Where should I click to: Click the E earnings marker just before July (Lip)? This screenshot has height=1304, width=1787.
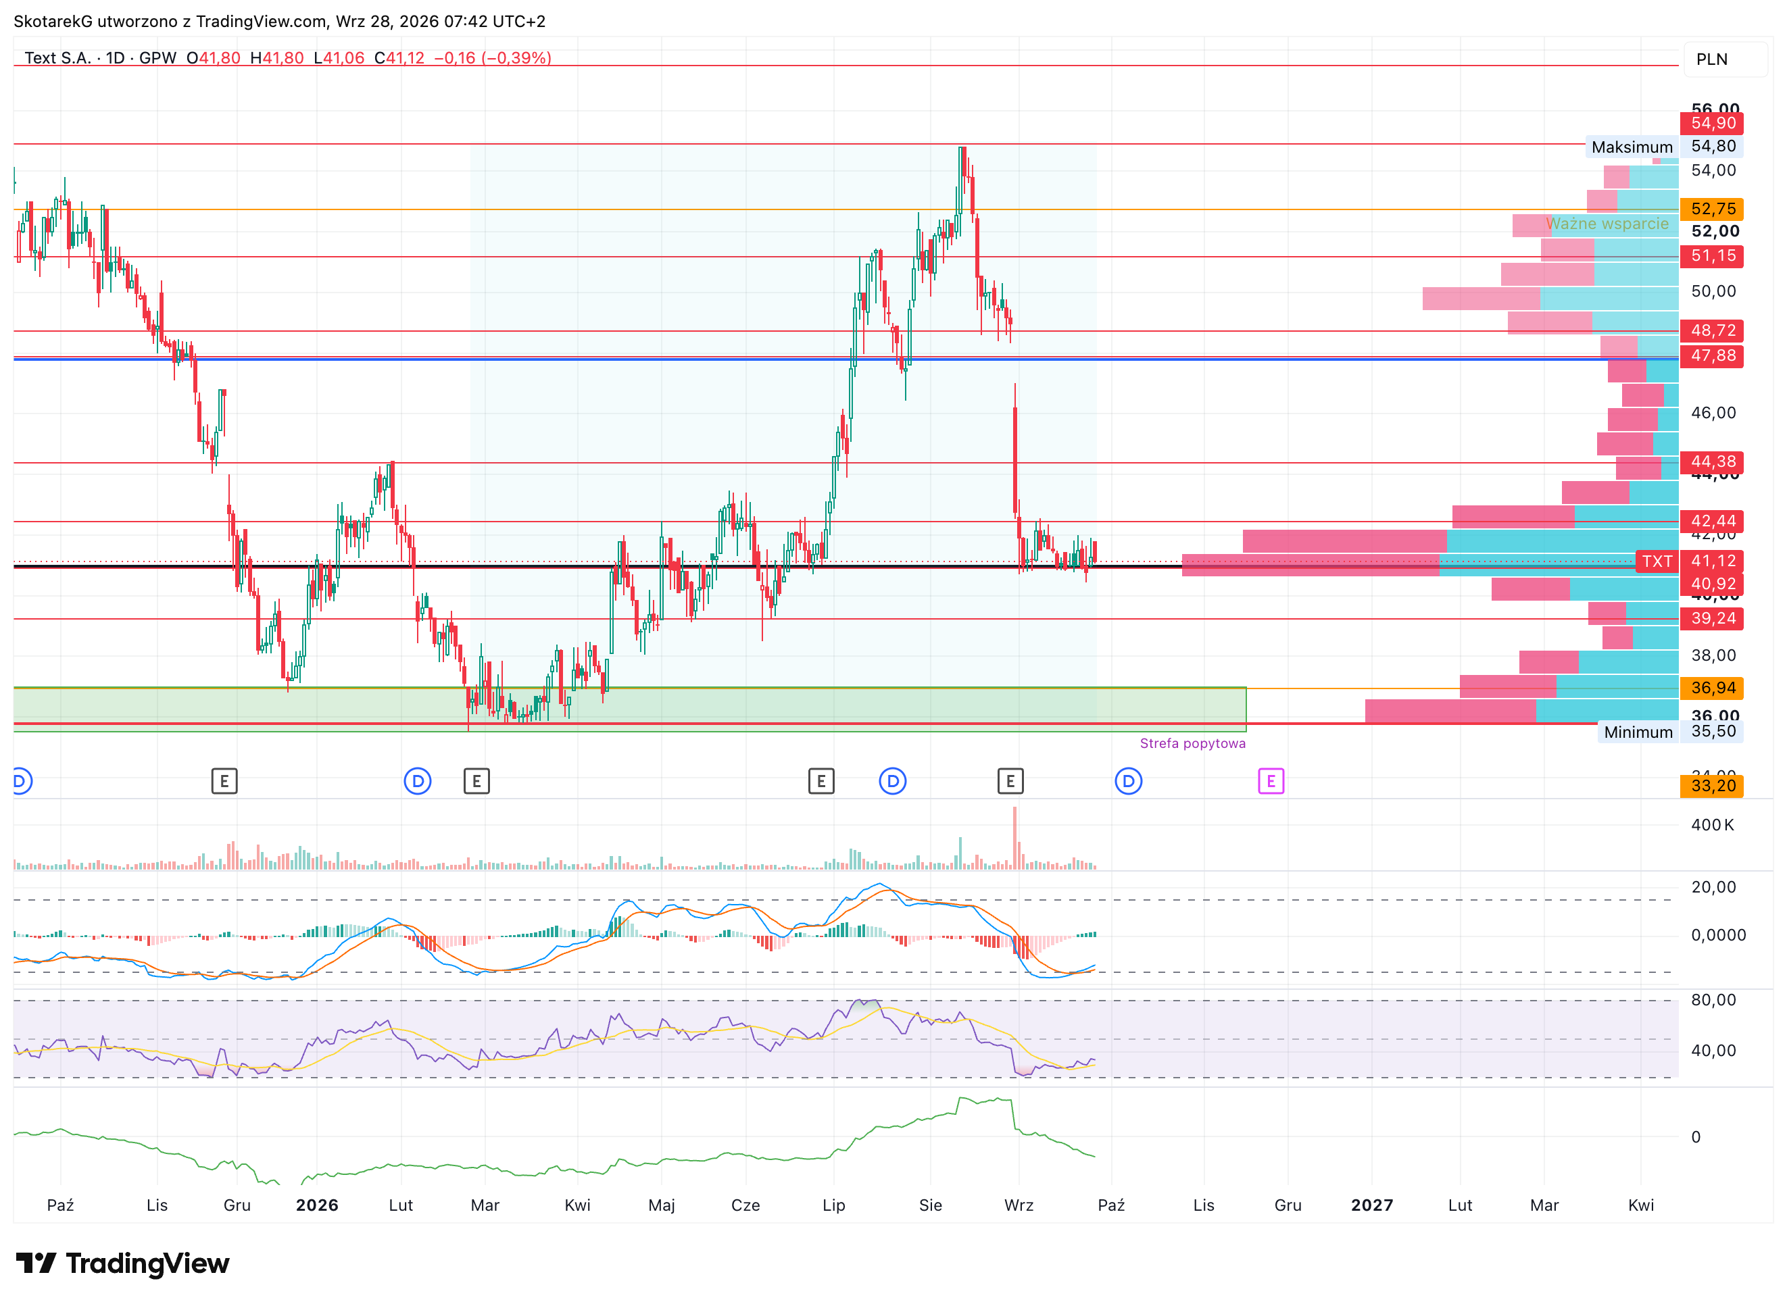(x=821, y=782)
